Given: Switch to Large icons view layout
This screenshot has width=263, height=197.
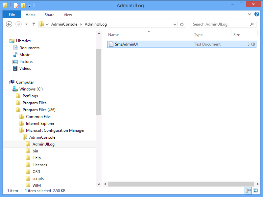Looking at the screenshot, I should pos(255,190).
